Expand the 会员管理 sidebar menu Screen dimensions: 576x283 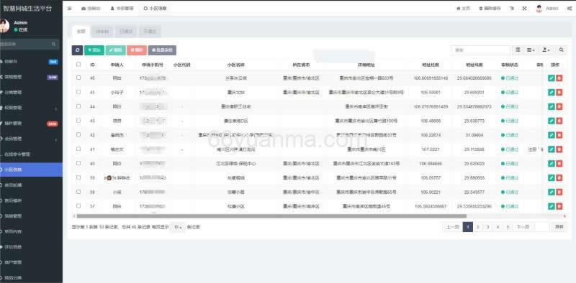(x=31, y=139)
